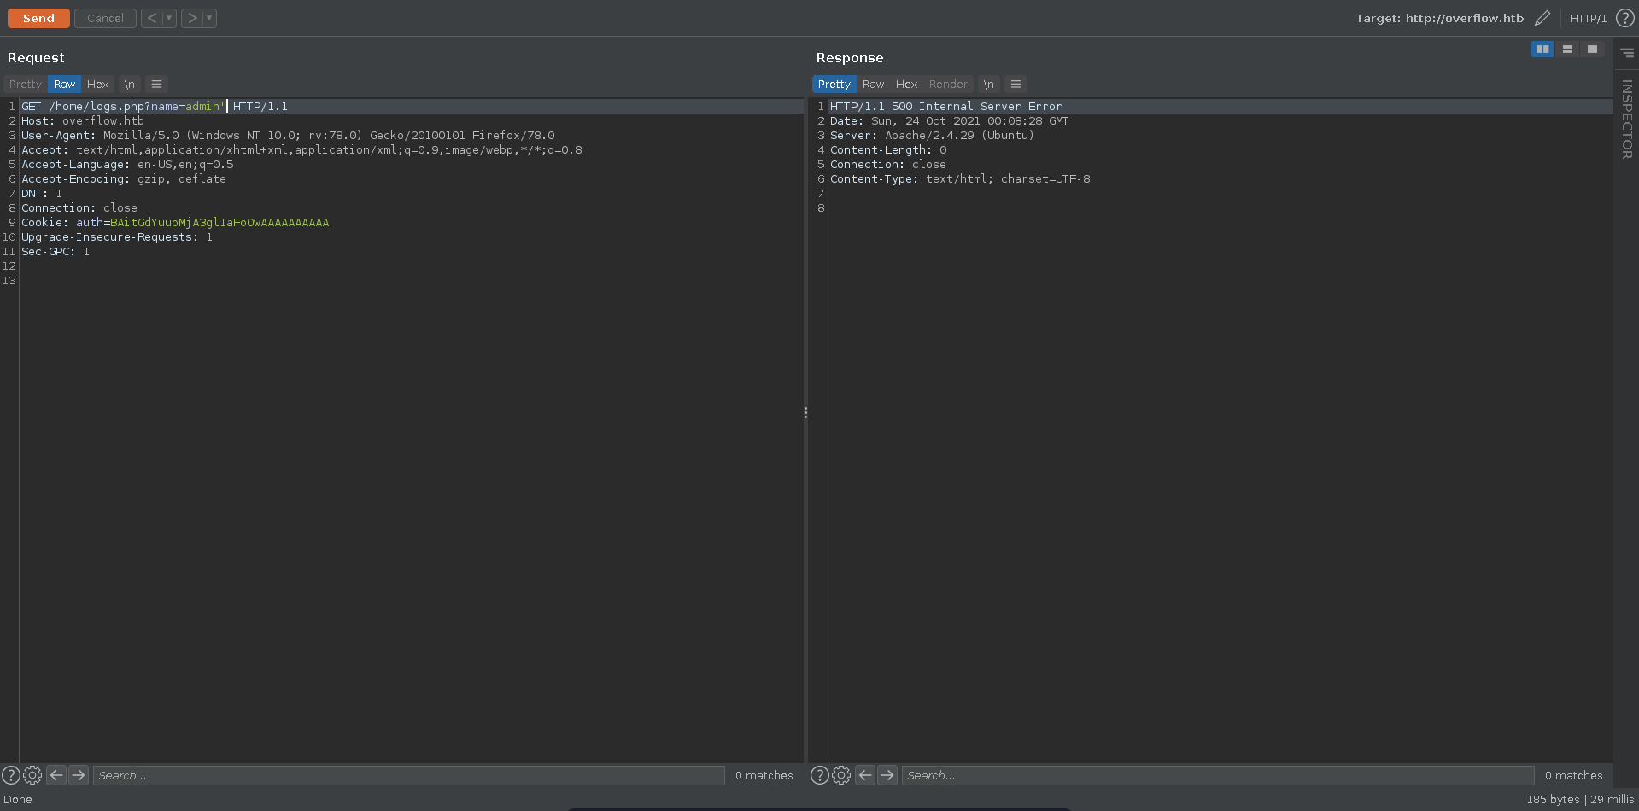Screen dimensions: 1639x811
Task: Open the request pane options menu icon
Action: tap(156, 84)
